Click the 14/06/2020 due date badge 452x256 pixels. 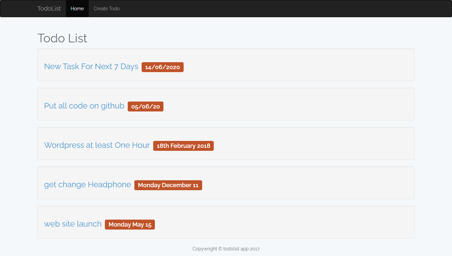point(162,67)
